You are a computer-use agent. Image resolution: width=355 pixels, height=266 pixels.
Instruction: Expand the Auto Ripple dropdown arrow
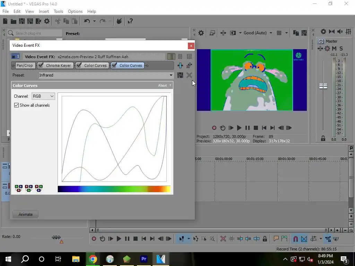tap(321, 239)
